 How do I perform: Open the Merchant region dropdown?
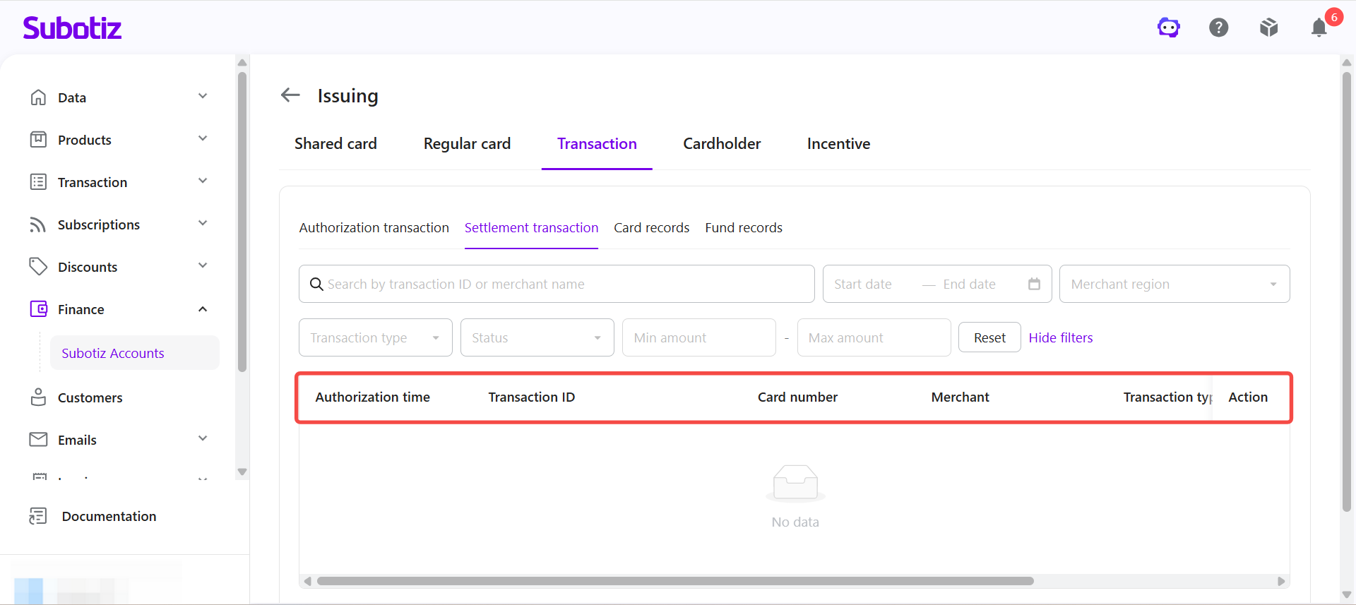point(1174,284)
